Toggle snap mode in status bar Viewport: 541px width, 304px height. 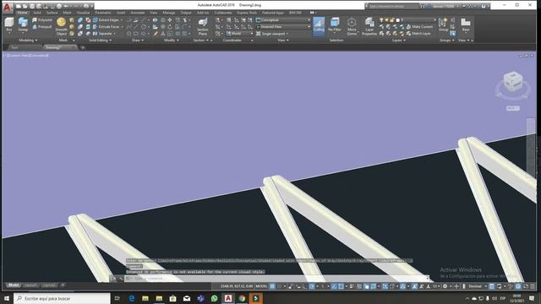[x=280, y=286]
